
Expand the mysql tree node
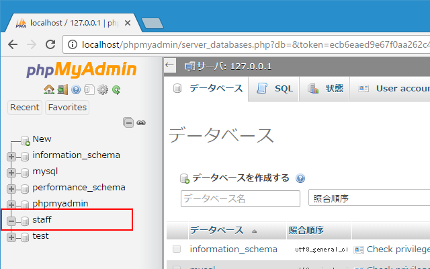point(11,172)
